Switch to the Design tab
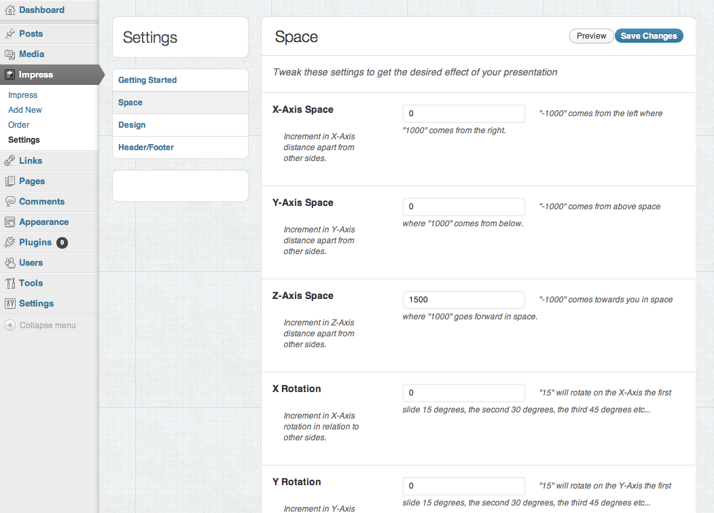The image size is (714, 513). click(132, 125)
